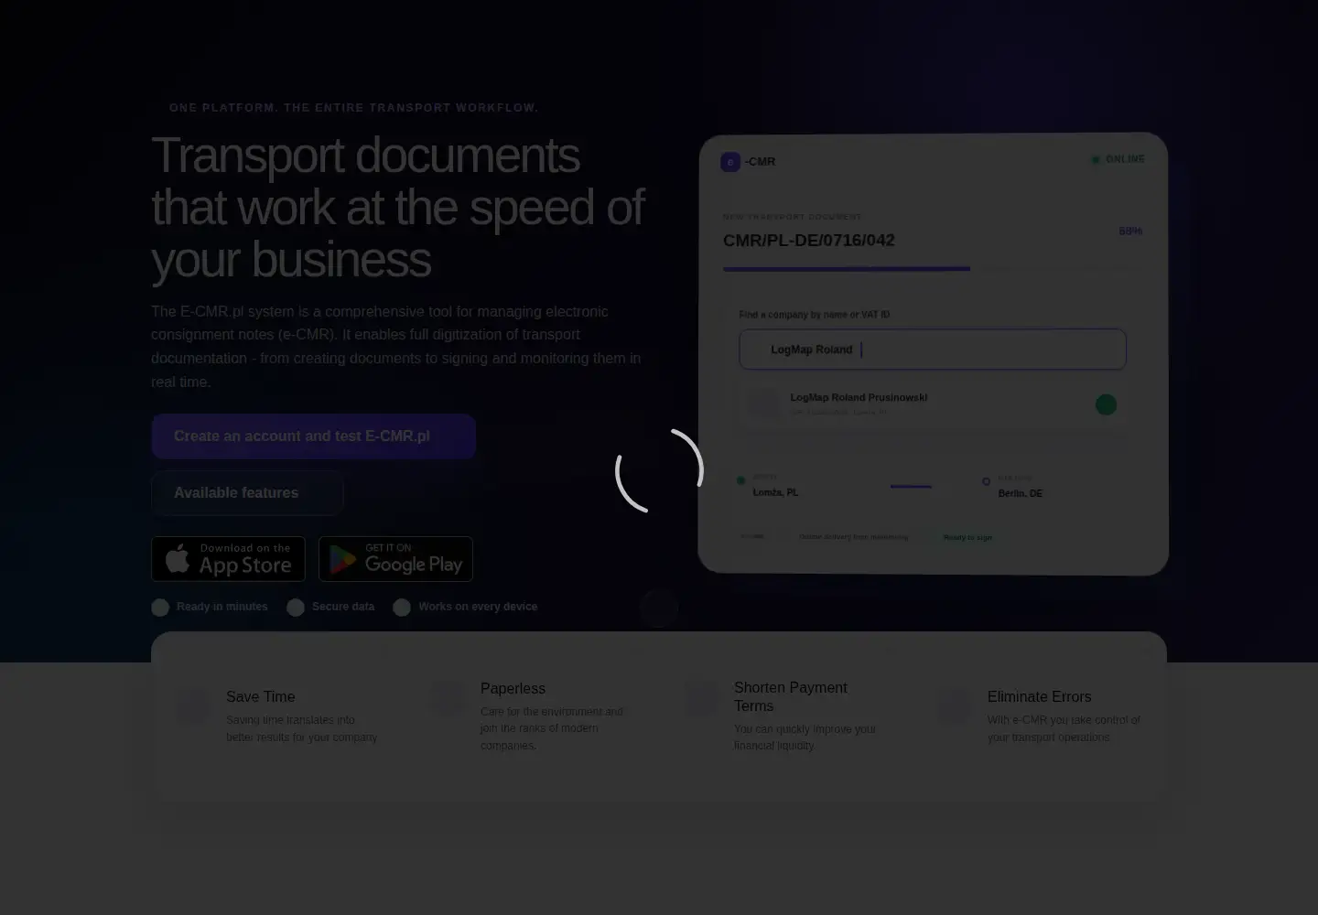Click the Works on every device bullet icon
This screenshot has width=1318, height=915.
point(402,608)
